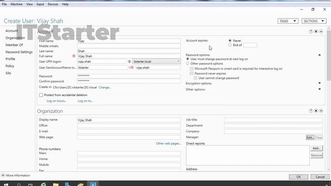Click the More Information chevron icon

coord(3,175)
